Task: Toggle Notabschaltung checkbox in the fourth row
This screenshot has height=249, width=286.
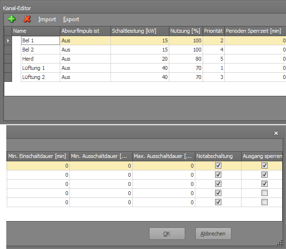Action: point(218,193)
